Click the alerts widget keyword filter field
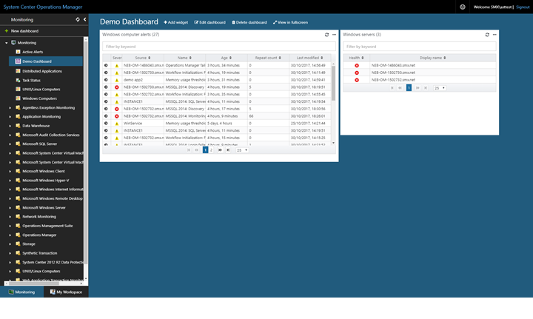Image resolution: width=533 pixels, height=319 pixels. click(219, 47)
